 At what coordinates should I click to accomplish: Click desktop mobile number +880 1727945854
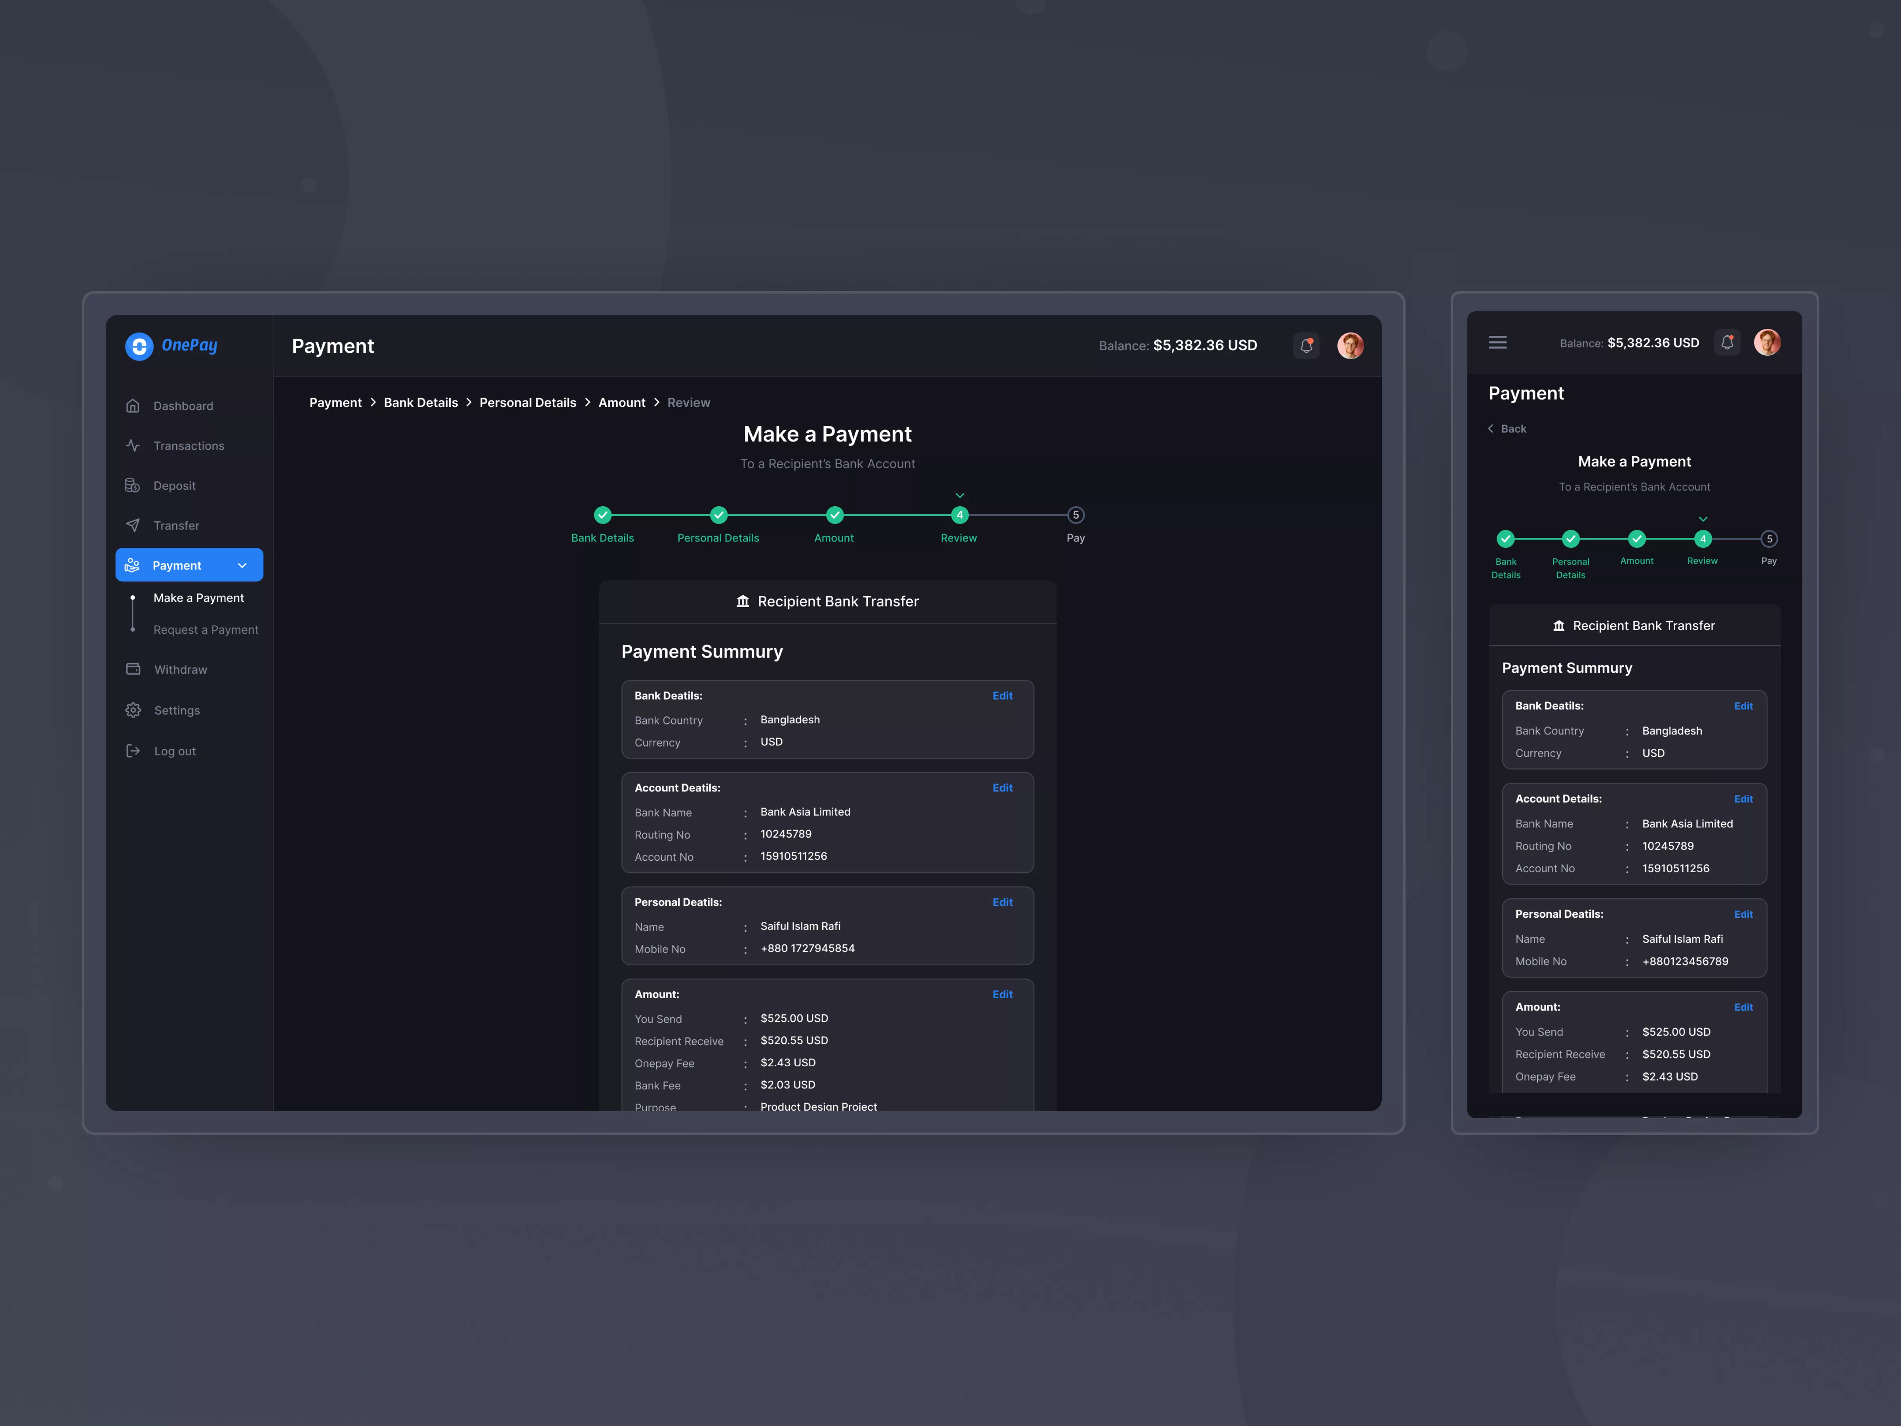[x=807, y=948]
